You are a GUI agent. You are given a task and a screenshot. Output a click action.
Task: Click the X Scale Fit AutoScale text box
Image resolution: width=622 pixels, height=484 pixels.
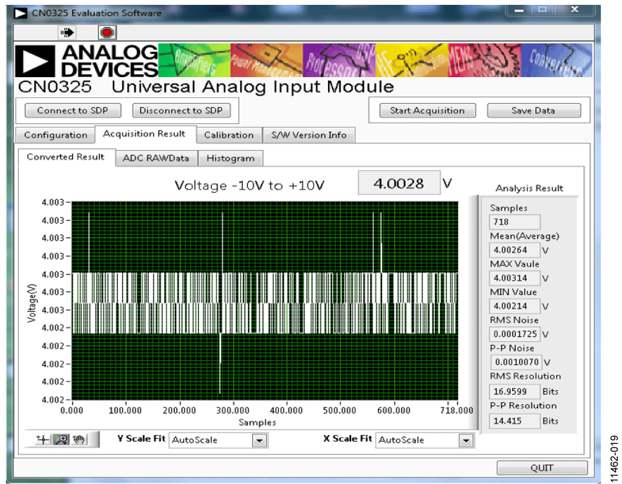417,440
